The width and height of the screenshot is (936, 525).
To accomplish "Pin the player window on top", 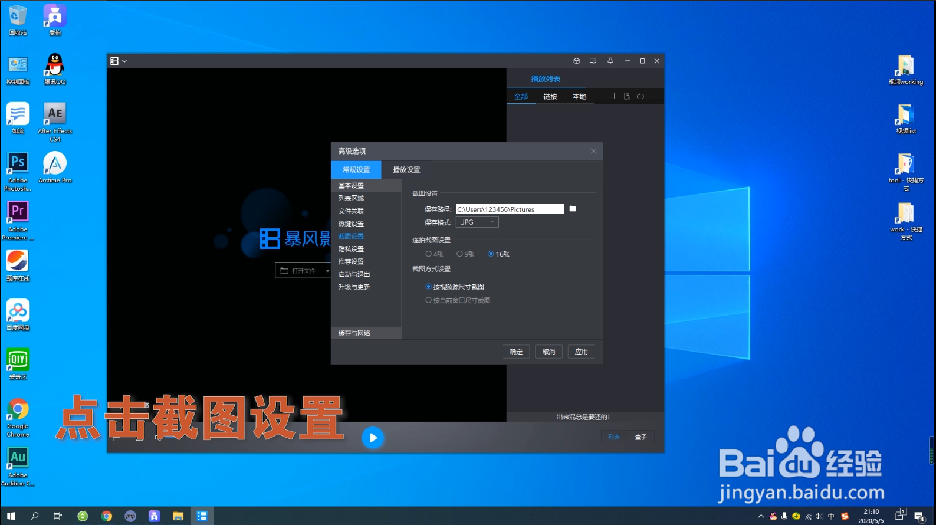I will tap(610, 61).
